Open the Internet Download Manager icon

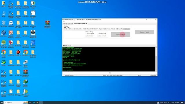[x=26, y=83]
